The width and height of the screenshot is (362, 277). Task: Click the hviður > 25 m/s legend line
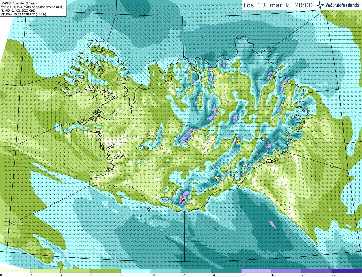click(32, 7)
